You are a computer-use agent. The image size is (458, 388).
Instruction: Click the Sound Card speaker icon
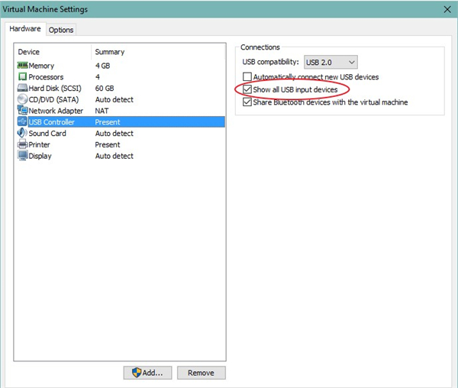click(22, 134)
